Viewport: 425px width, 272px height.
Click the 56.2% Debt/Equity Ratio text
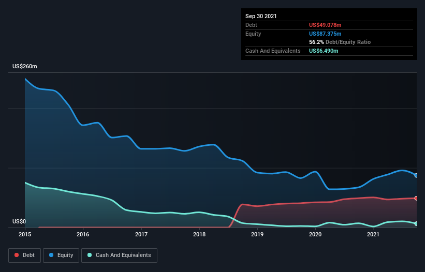pos(340,42)
